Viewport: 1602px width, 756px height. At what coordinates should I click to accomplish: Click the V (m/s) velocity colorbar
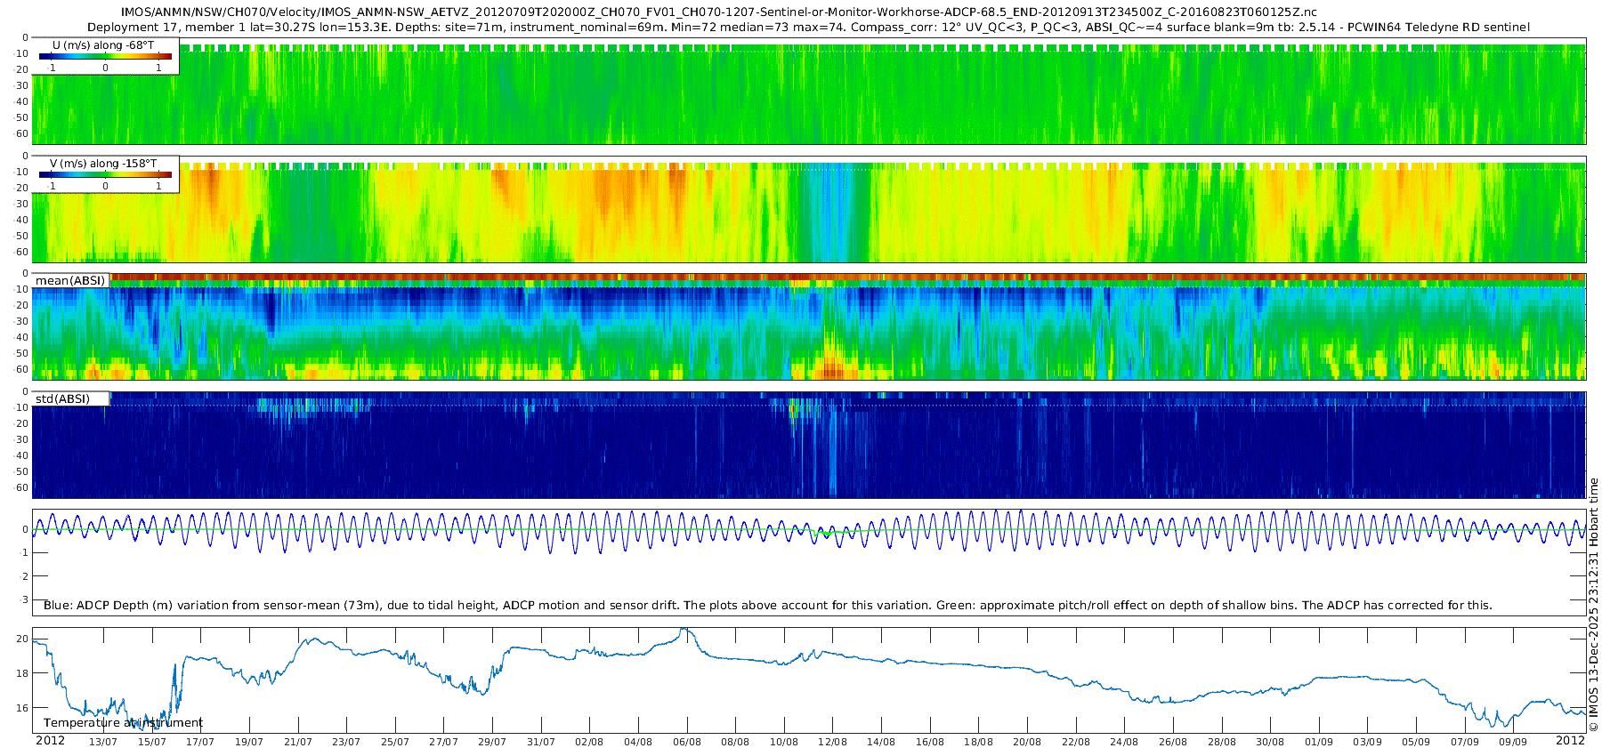[x=105, y=174]
